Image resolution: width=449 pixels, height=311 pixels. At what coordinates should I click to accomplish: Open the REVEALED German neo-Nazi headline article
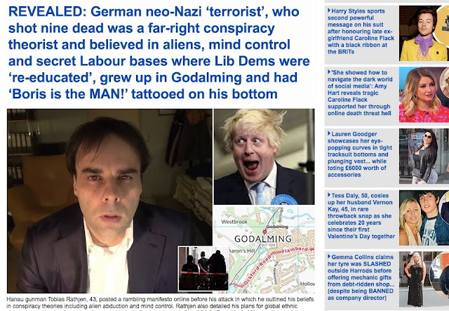click(x=159, y=53)
